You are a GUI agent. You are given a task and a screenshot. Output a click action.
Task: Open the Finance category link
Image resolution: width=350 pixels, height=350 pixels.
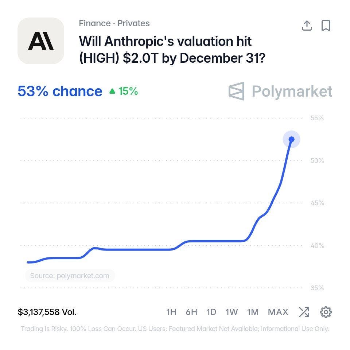95,23
